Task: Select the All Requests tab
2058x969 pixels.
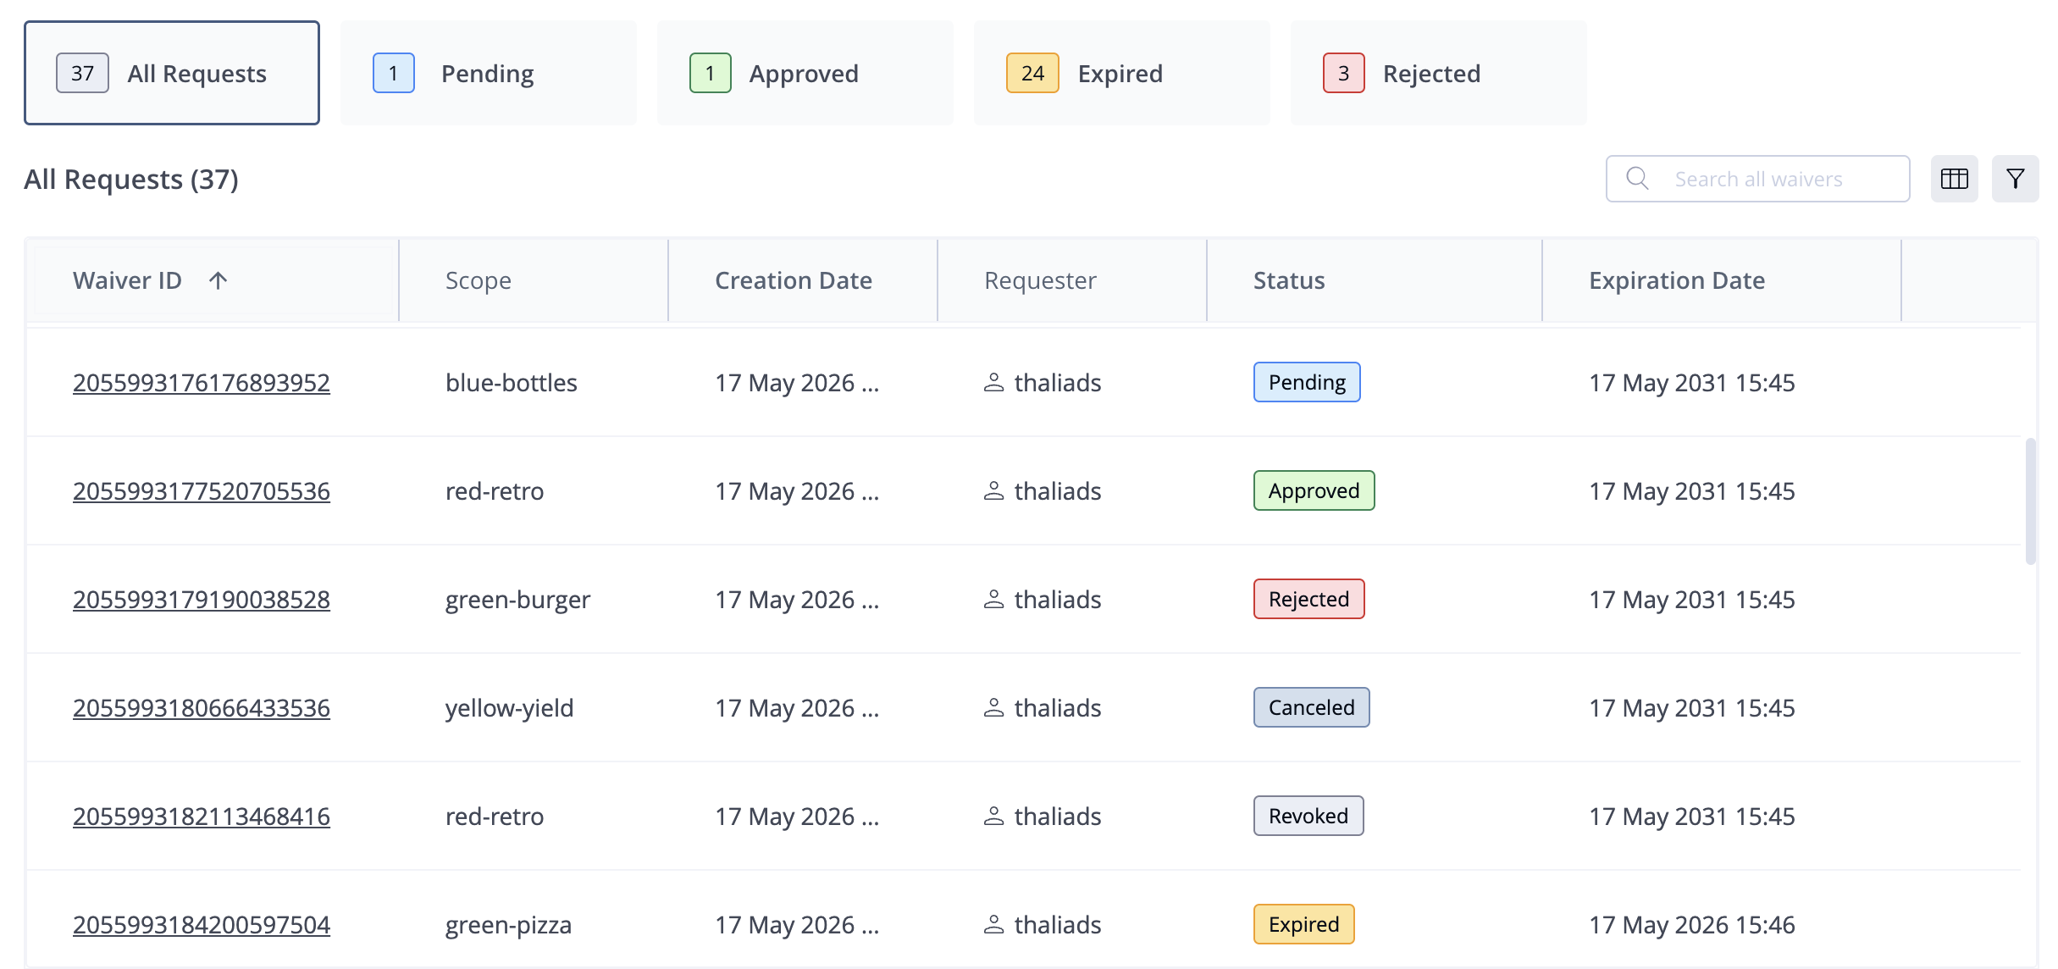Action: coord(172,73)
